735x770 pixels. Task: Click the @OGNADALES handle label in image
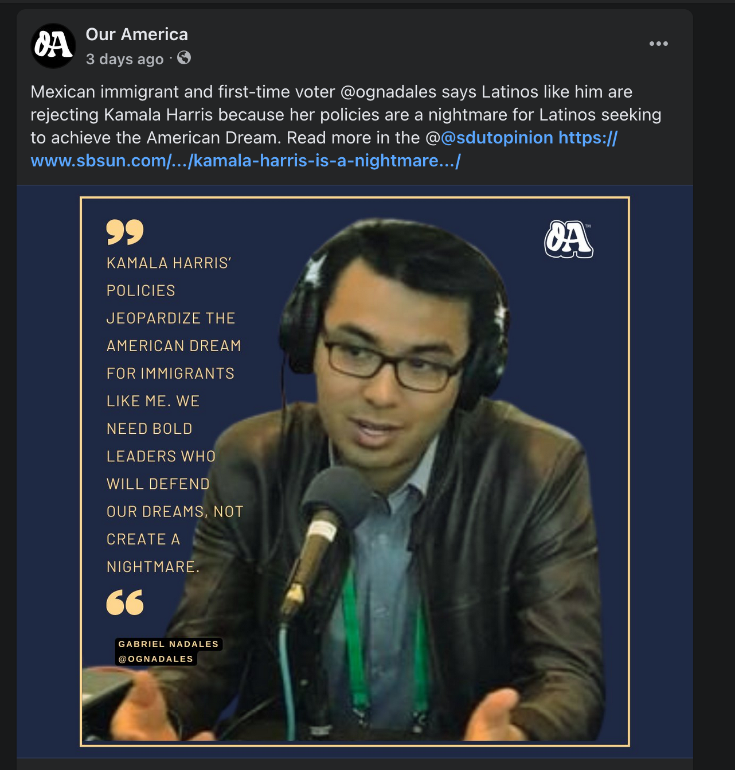[x=156, y=659]
